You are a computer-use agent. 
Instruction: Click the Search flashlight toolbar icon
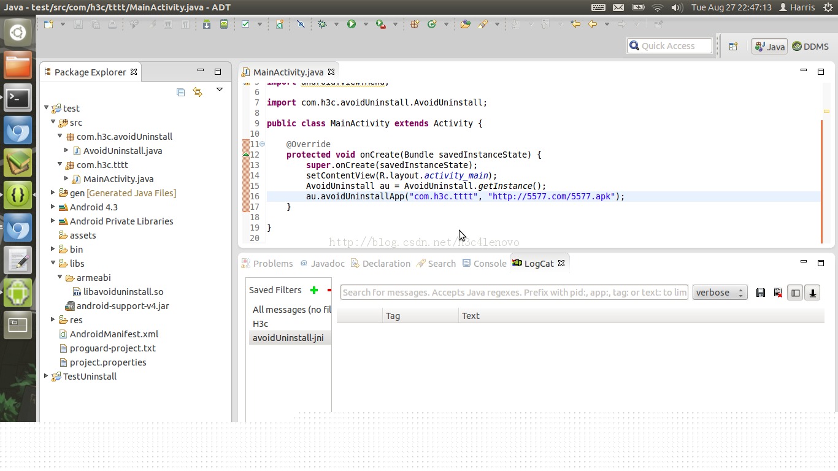click(483, 24)
